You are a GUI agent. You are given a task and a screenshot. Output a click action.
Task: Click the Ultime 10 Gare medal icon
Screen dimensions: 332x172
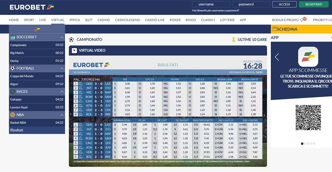[x=234, y=40]
